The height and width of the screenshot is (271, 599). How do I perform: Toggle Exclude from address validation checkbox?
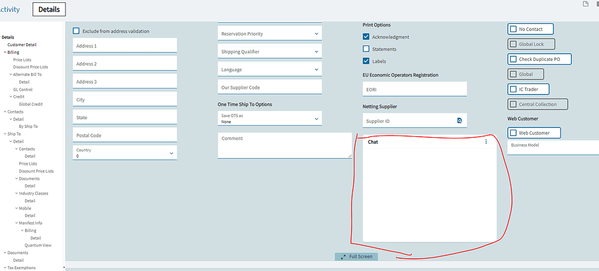pyautogui.click(x=76, y=31)
